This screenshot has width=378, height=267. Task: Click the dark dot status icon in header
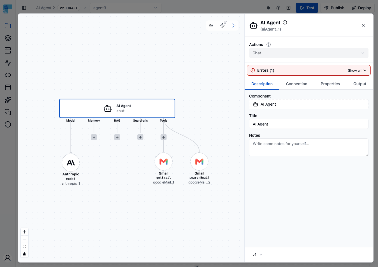click(x=268, y=8)
